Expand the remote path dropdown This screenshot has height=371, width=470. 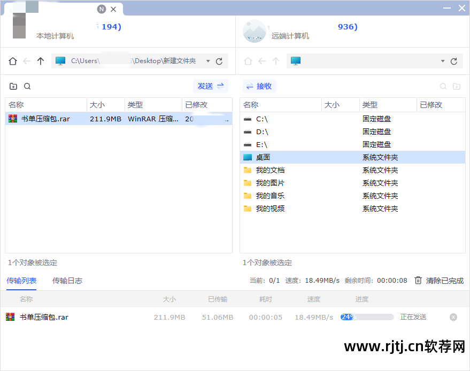[x=443, y=61]
